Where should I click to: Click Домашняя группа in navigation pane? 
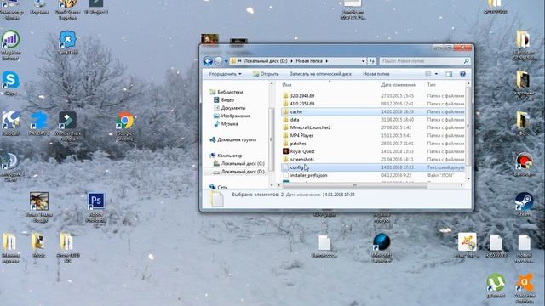(x=237, y=139)
